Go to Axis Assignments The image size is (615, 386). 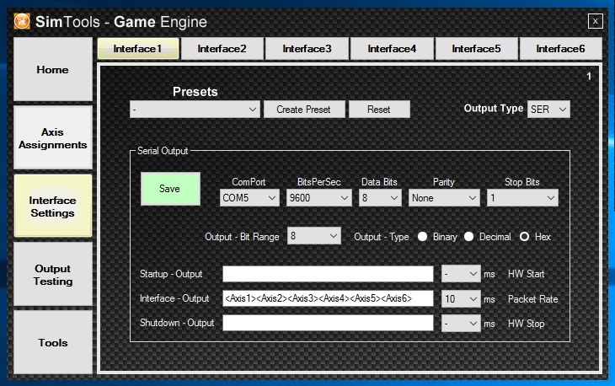pos(53,137)
